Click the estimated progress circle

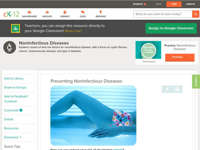(x=148, y=50)
